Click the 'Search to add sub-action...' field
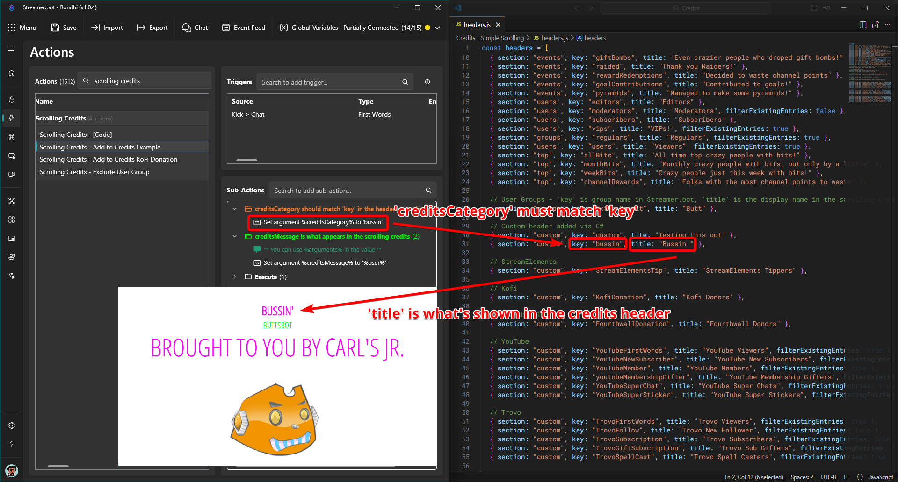 (x=353, y=191)
